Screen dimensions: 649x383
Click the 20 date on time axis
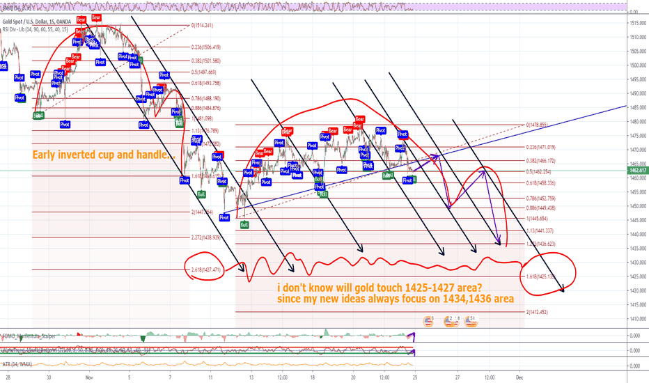click(x=353, y=377)
